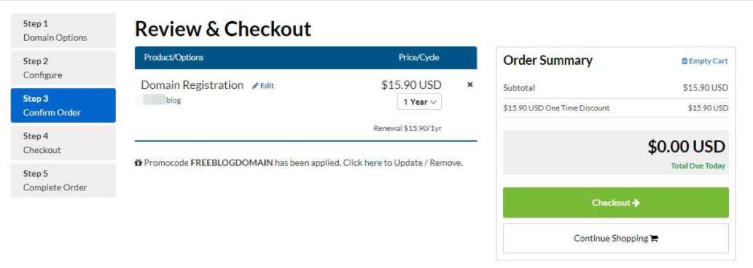Go to Step 1 Domain Options

(63, 31)
